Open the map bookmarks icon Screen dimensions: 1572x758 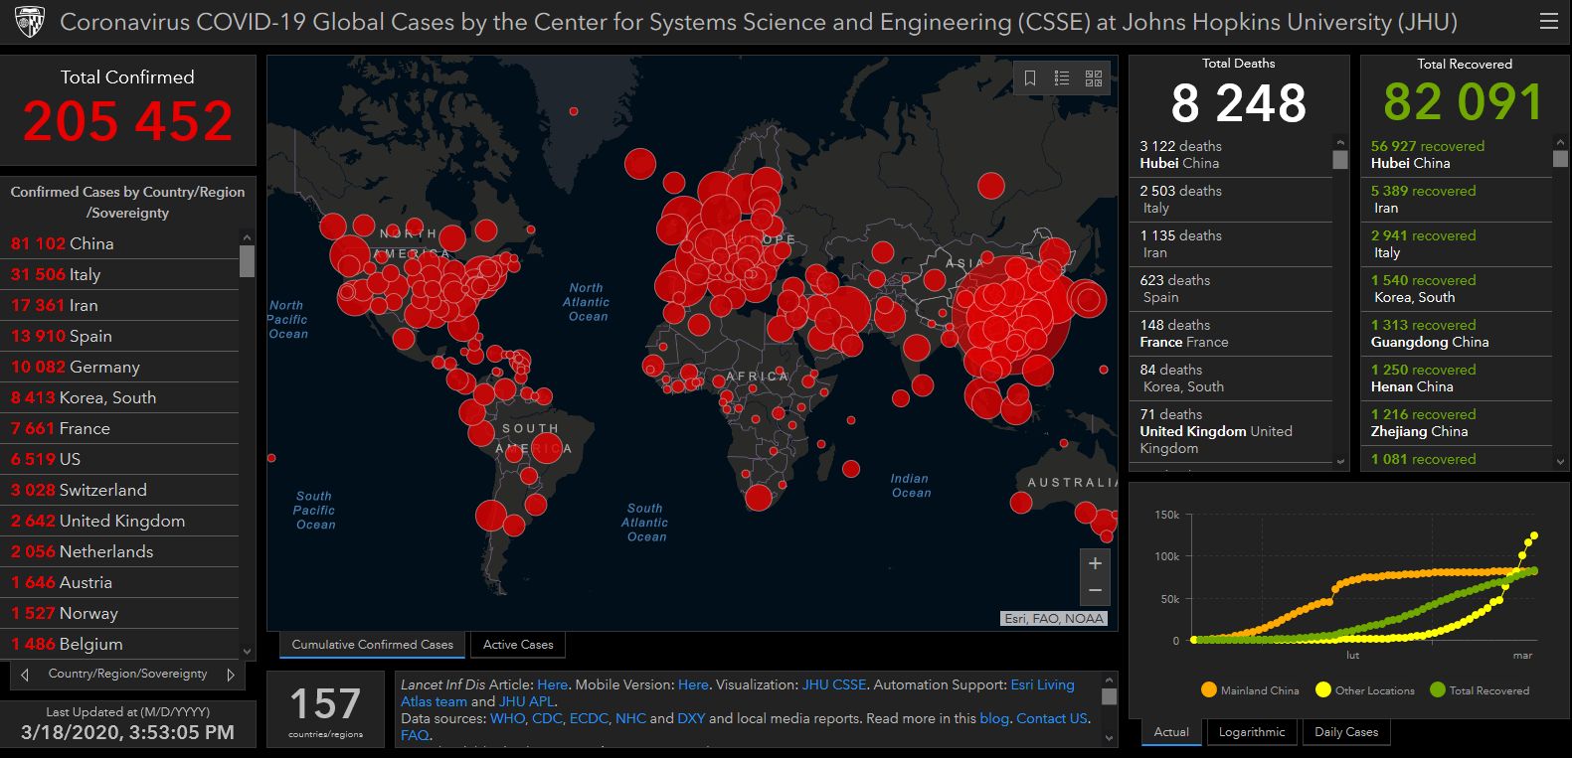click(x=1030, y=77)
